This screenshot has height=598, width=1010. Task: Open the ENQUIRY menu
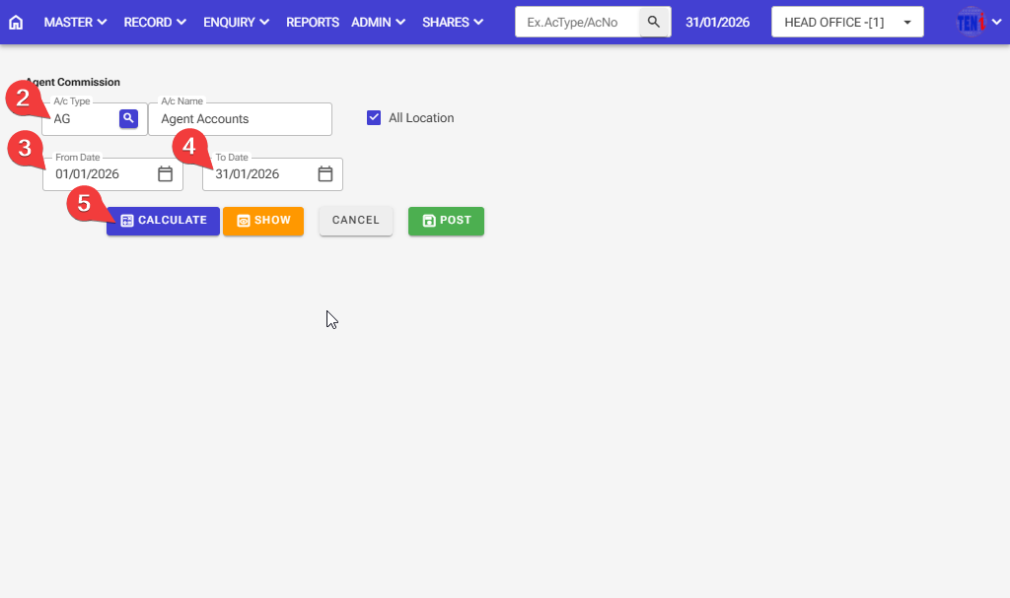[236, 22]
